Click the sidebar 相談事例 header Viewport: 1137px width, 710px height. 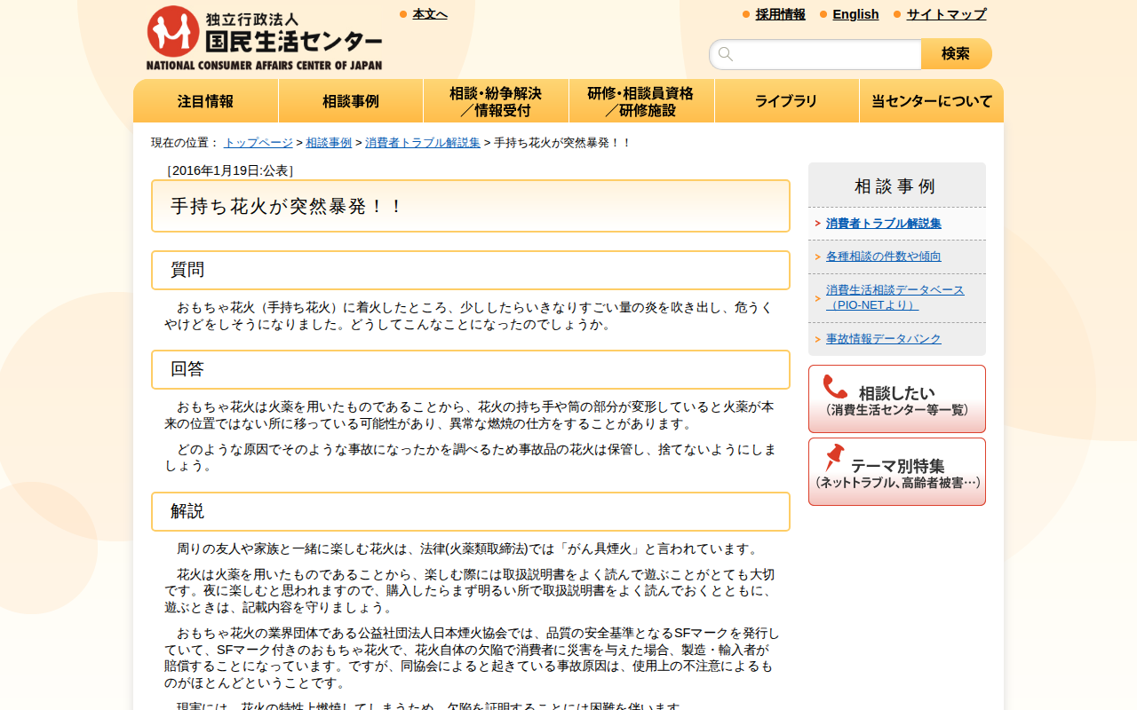897,185
